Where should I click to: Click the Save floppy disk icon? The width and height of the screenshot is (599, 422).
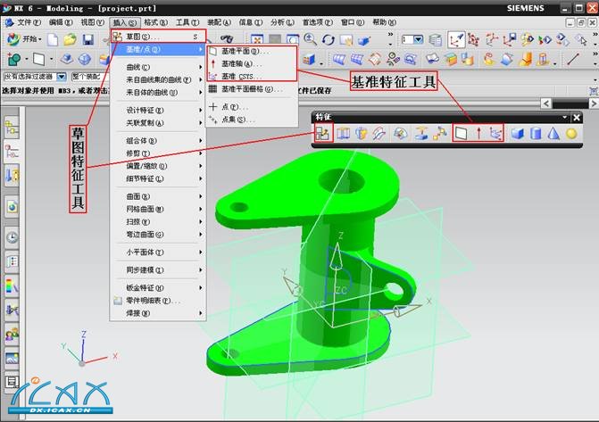tap(87, 40)
